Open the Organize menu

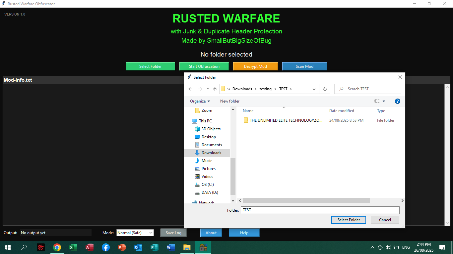point(200,101)
